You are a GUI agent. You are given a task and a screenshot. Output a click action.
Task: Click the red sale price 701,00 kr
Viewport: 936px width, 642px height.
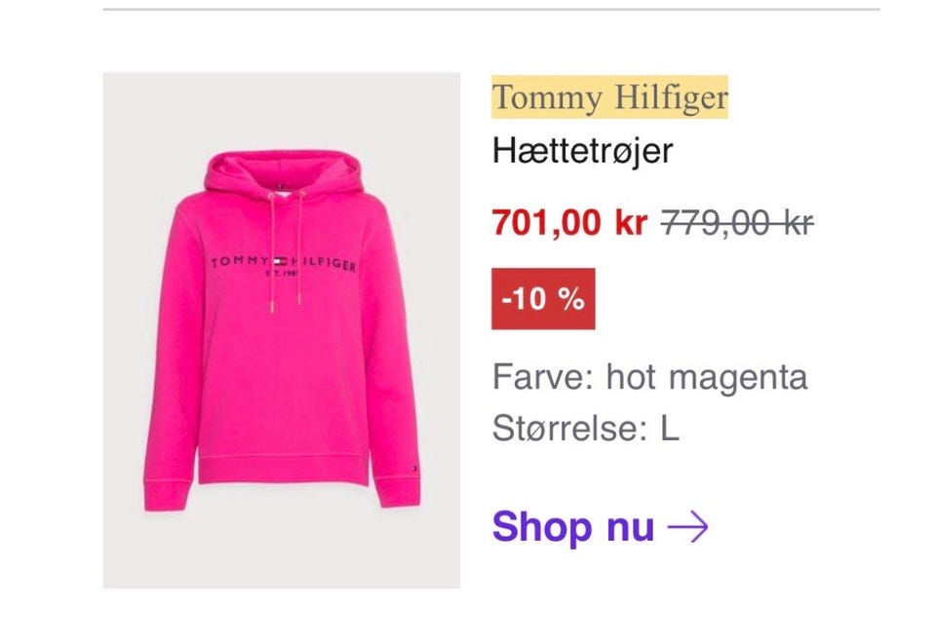coord(569,222)
